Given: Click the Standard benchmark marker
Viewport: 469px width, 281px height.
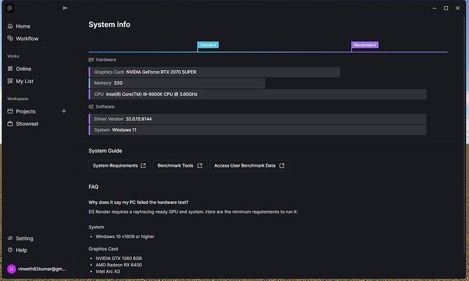Looking at the screenshot, I should [x=208, y=45].
